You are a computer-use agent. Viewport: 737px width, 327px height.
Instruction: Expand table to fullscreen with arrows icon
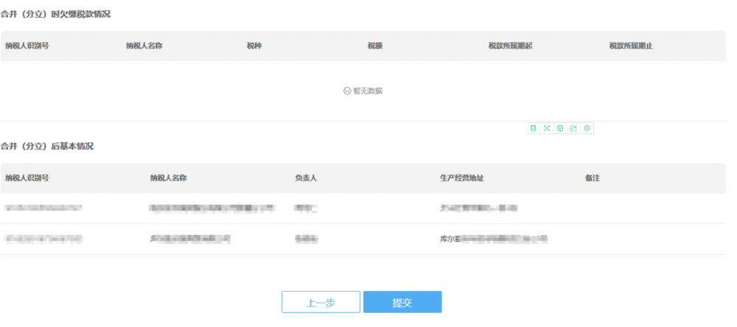tap(547, 128)
